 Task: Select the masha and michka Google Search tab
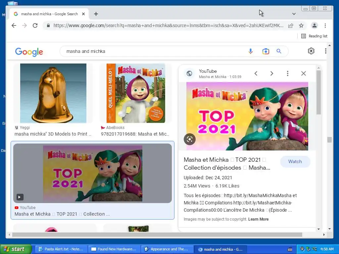click(49, 14)
